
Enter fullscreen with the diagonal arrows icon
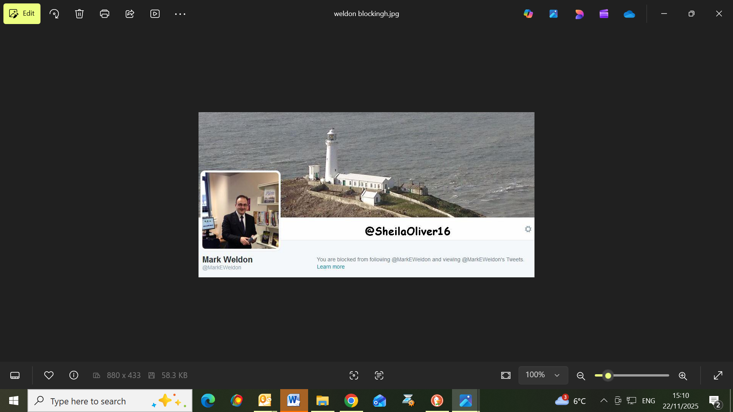[718, 375]
